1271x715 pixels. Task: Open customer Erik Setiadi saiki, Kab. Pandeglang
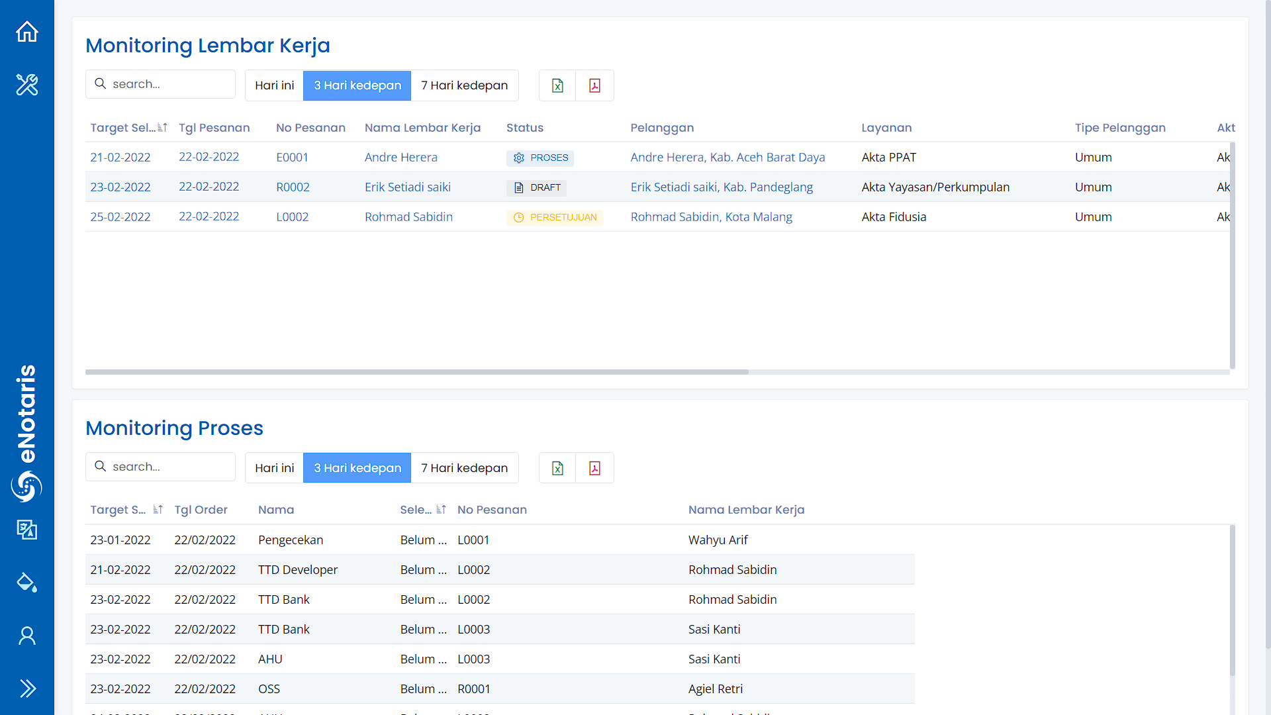click(722, 187)
